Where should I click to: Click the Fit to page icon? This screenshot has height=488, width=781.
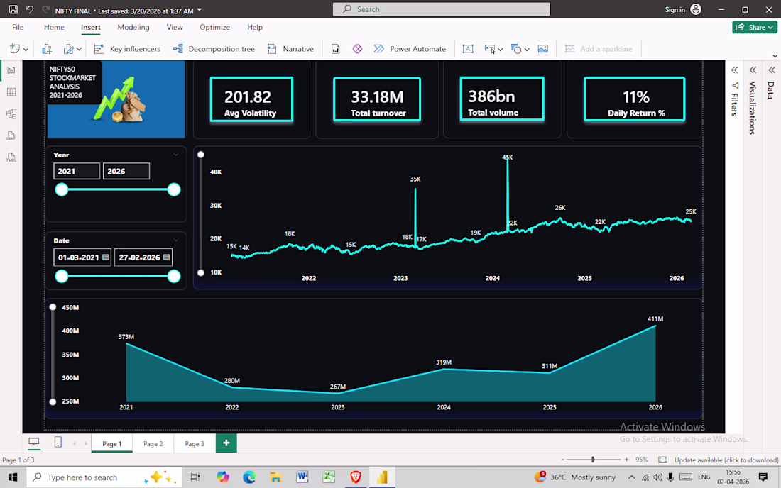tap(662, 460)
